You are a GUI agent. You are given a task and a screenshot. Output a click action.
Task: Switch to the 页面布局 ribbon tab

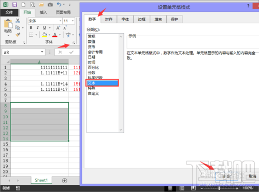[x=63, y=12]
